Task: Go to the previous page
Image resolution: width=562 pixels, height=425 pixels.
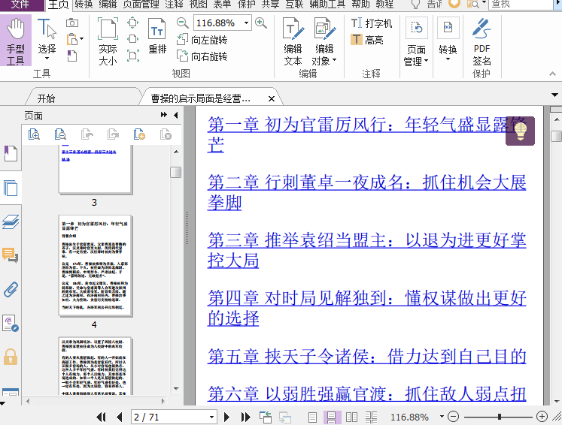Action: [120, 417]
